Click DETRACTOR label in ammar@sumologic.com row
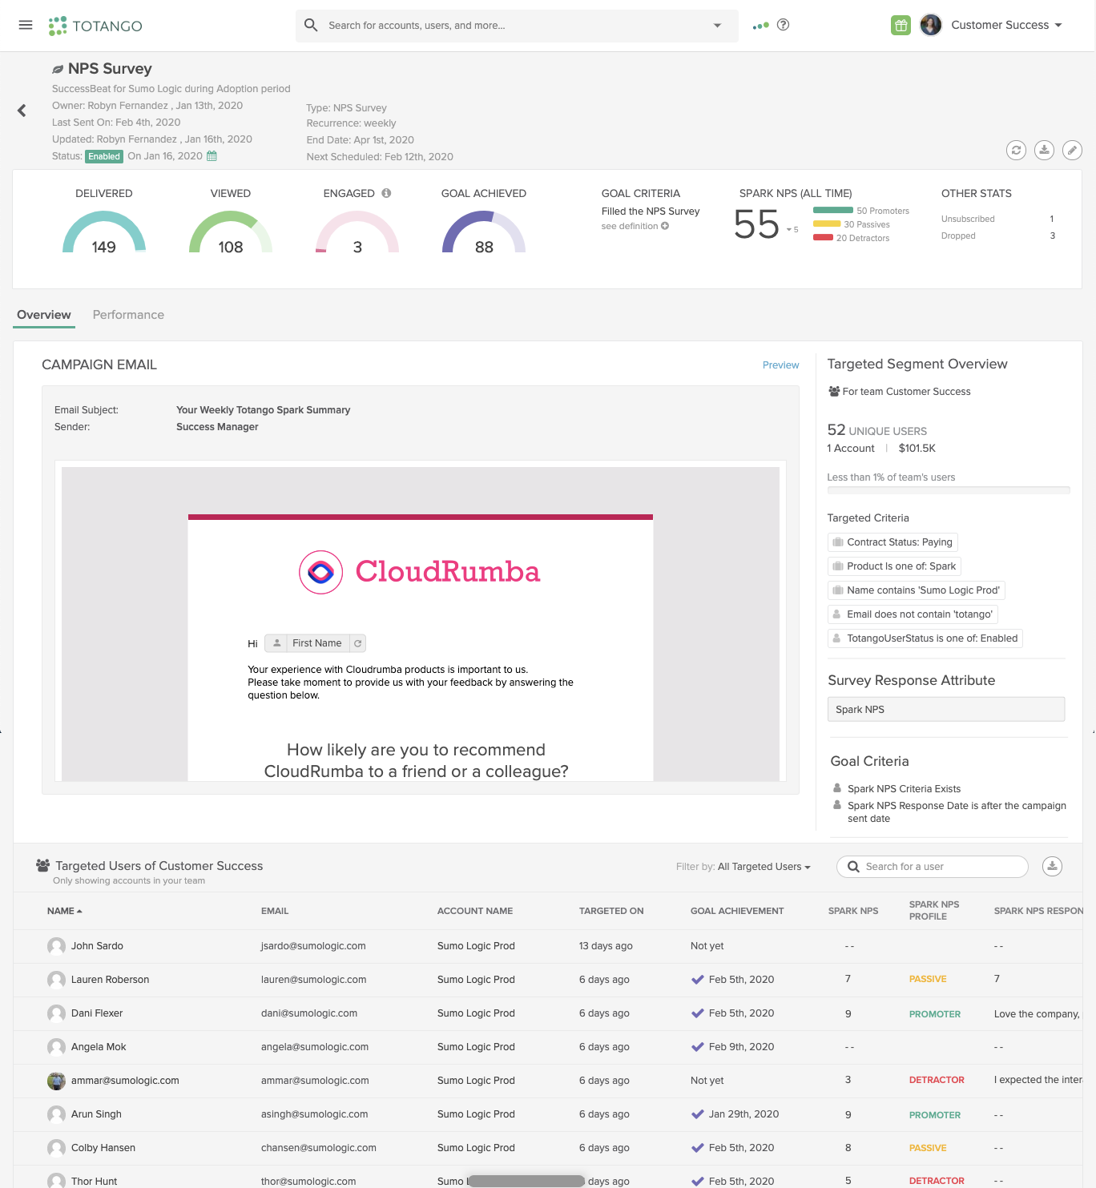Screen dimensions: 1096x1188 click(x=937, y=1080)
